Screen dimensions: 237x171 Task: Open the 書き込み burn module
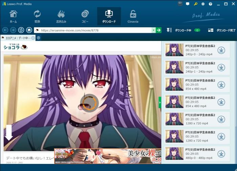coord(61,17)
